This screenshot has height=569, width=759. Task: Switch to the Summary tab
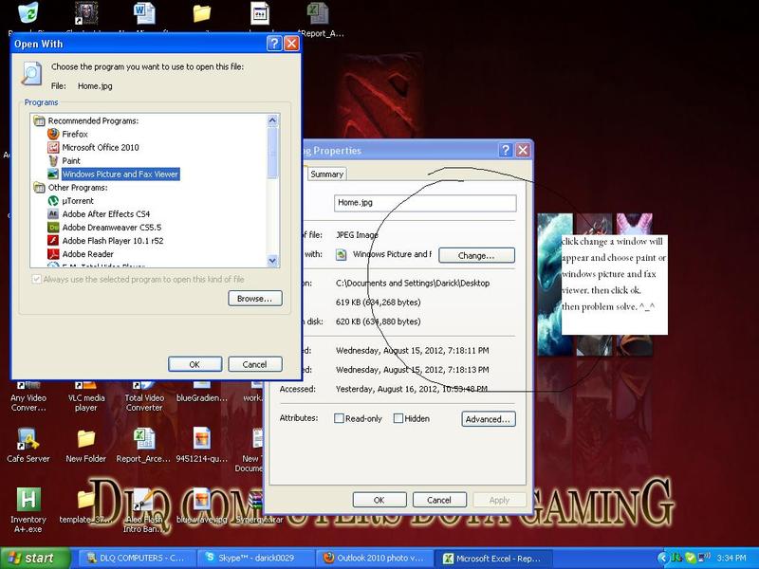326,174
